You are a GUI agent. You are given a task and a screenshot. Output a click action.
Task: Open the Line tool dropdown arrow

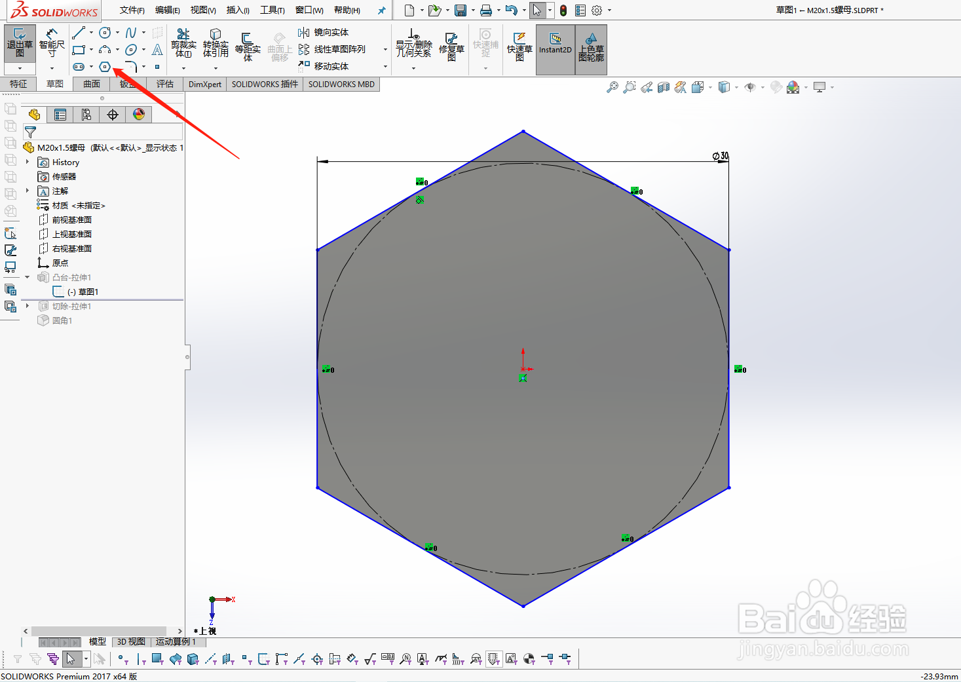[x=91, y=32]
